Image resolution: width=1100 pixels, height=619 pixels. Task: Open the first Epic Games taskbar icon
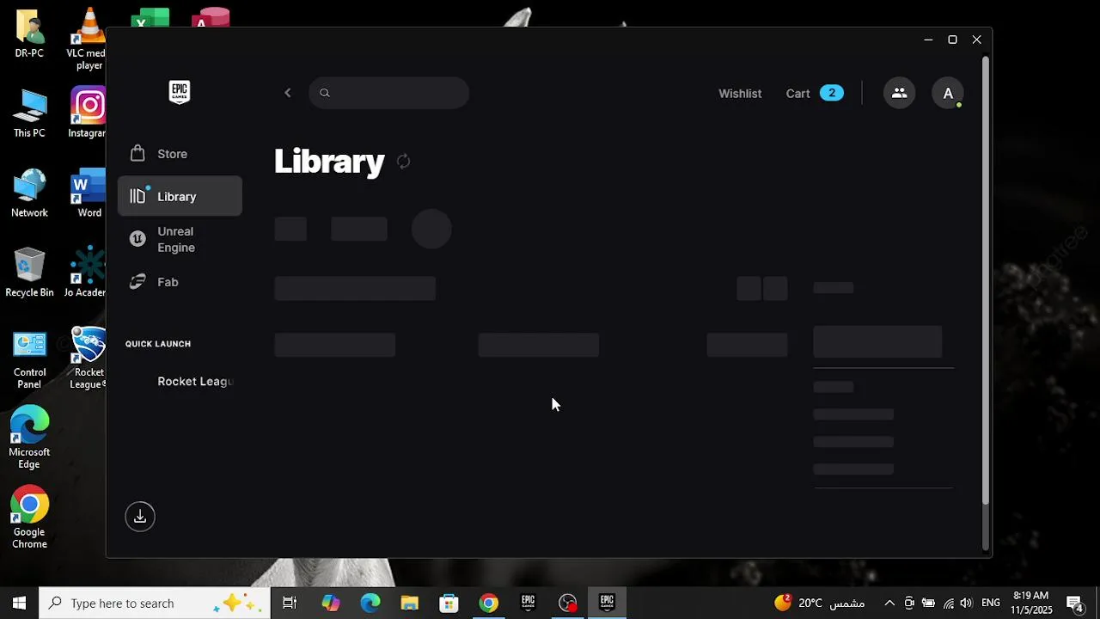pos(528,603)
